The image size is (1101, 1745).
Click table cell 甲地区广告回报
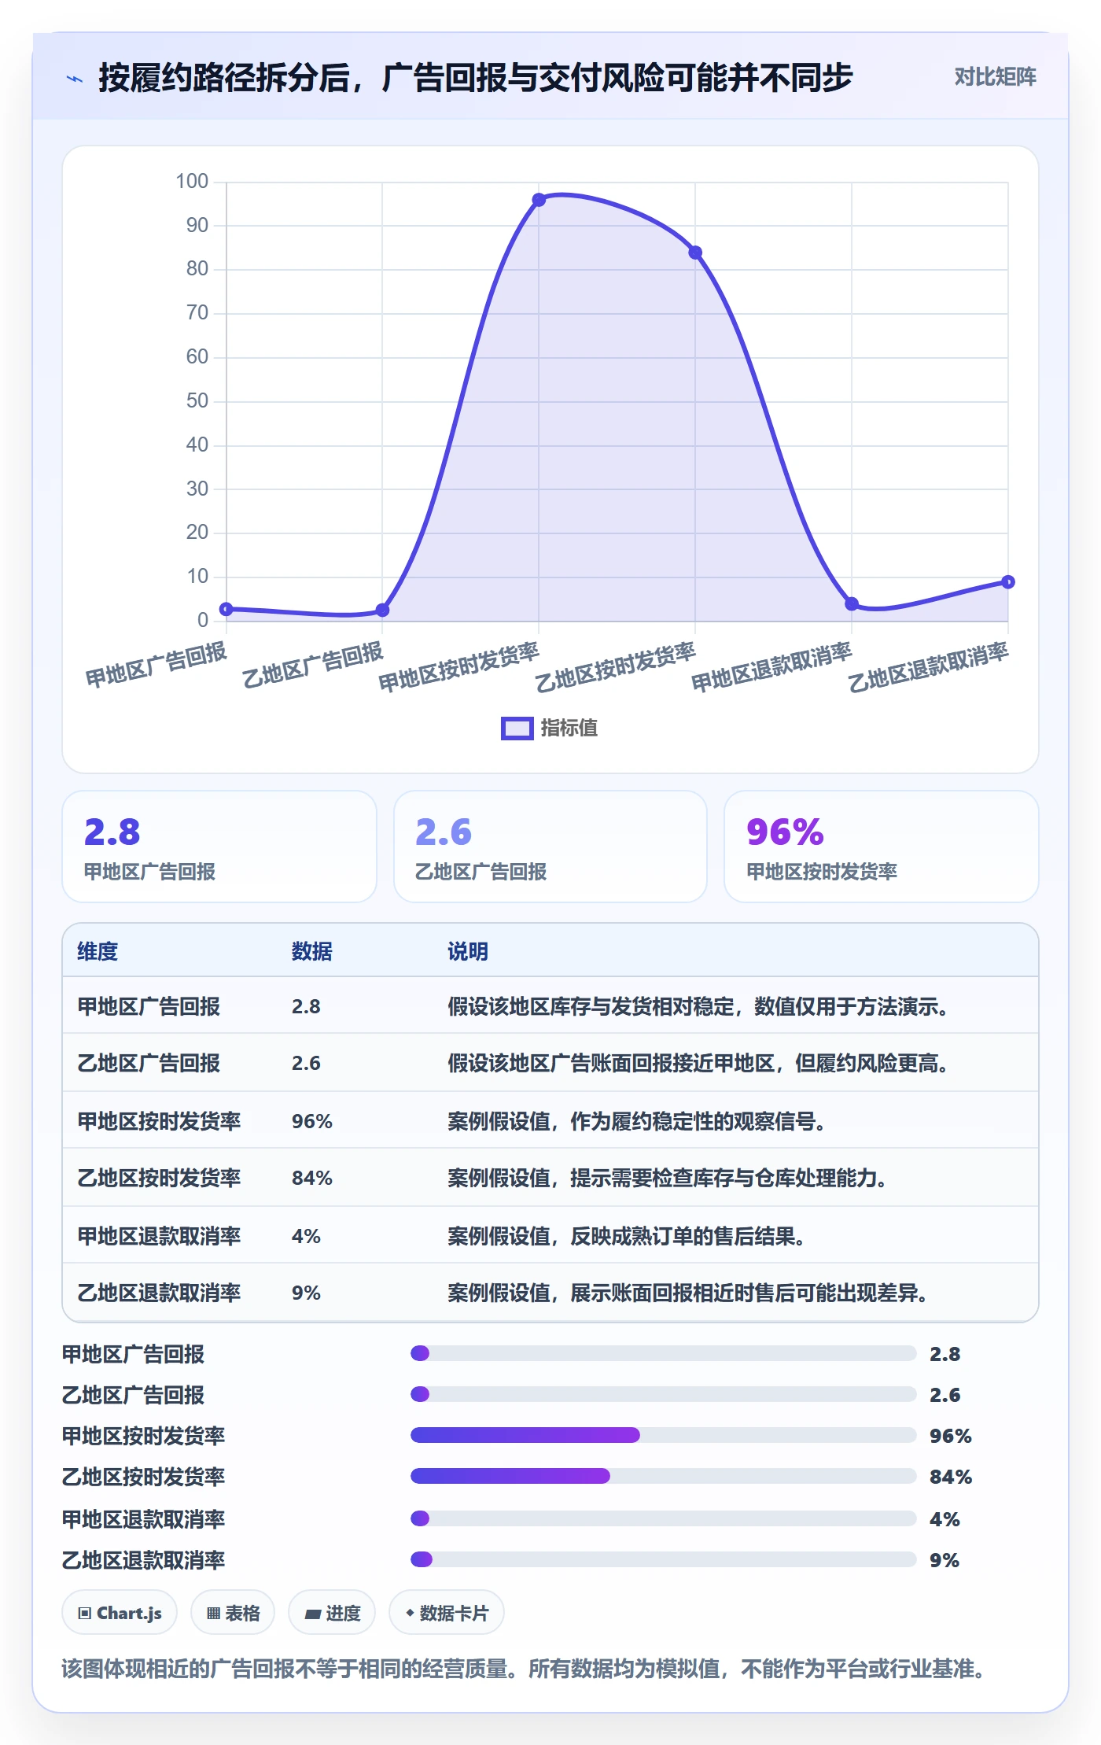tap(149, 1006)
